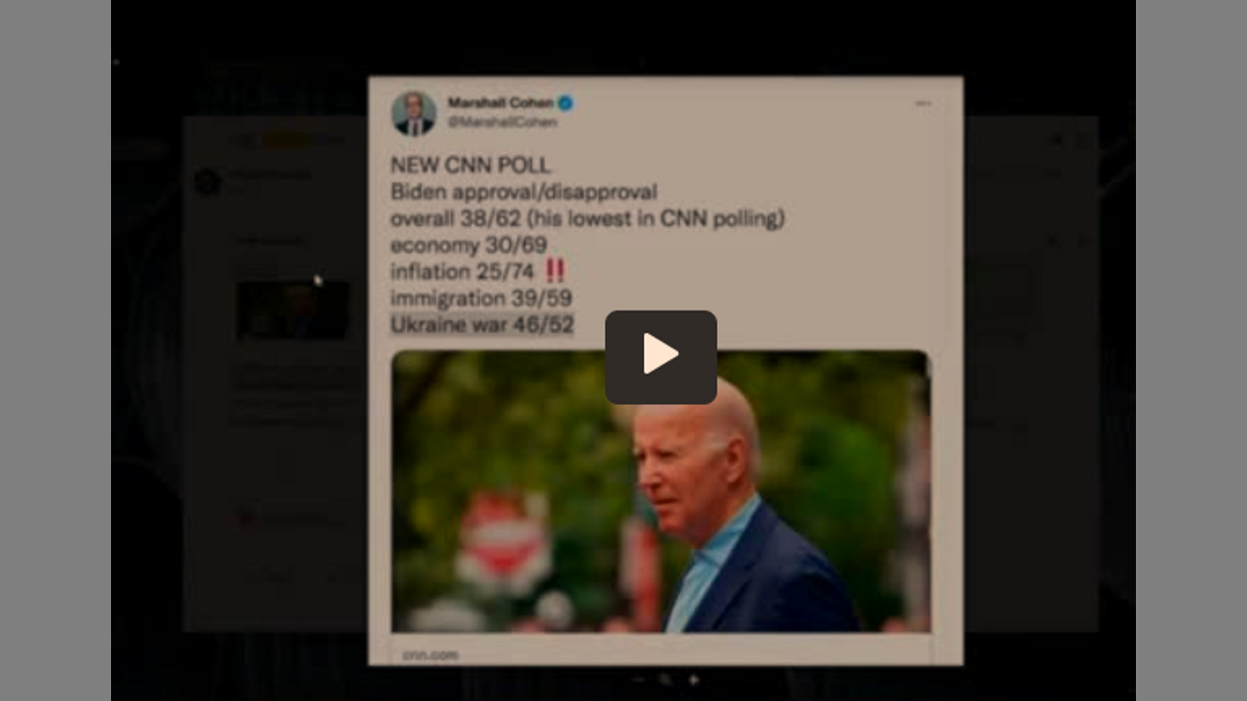Zoom in with the plus icon below the tweet
Image resolution: width=1247 pixels, height=701 pixels.
coord(694,680)
